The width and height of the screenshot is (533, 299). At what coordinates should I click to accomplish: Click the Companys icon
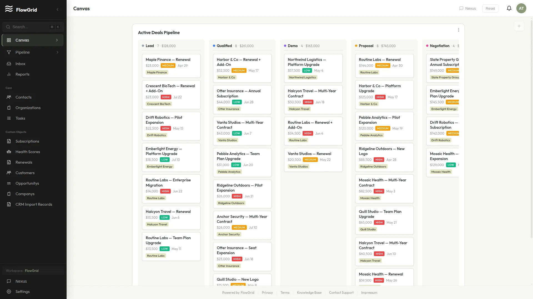click(x=9, y=194)
